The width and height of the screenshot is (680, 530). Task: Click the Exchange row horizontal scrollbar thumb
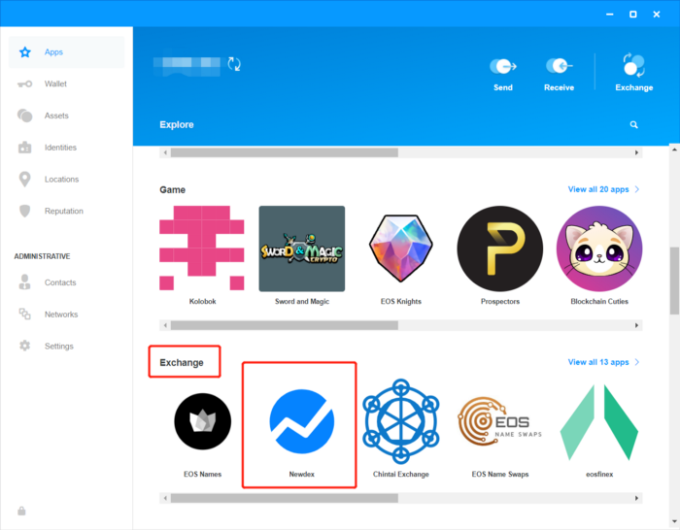click(285, 498)
